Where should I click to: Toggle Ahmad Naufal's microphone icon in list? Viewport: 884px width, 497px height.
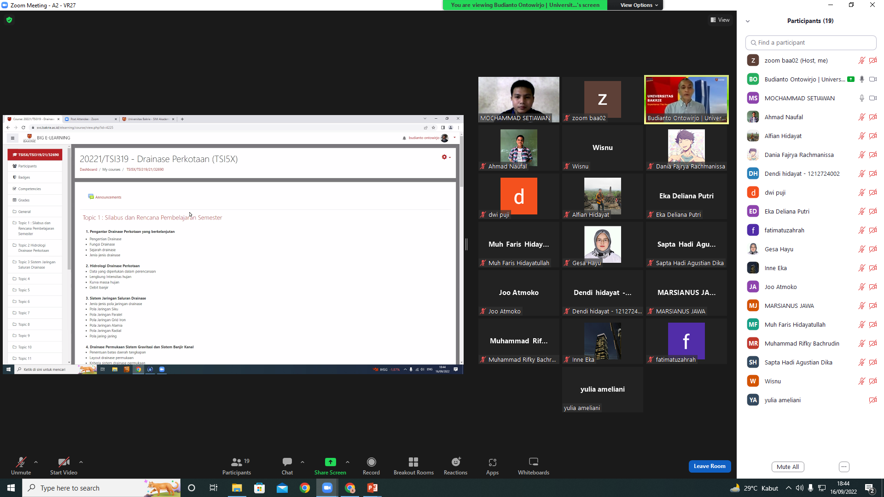[x=861, y=117]
